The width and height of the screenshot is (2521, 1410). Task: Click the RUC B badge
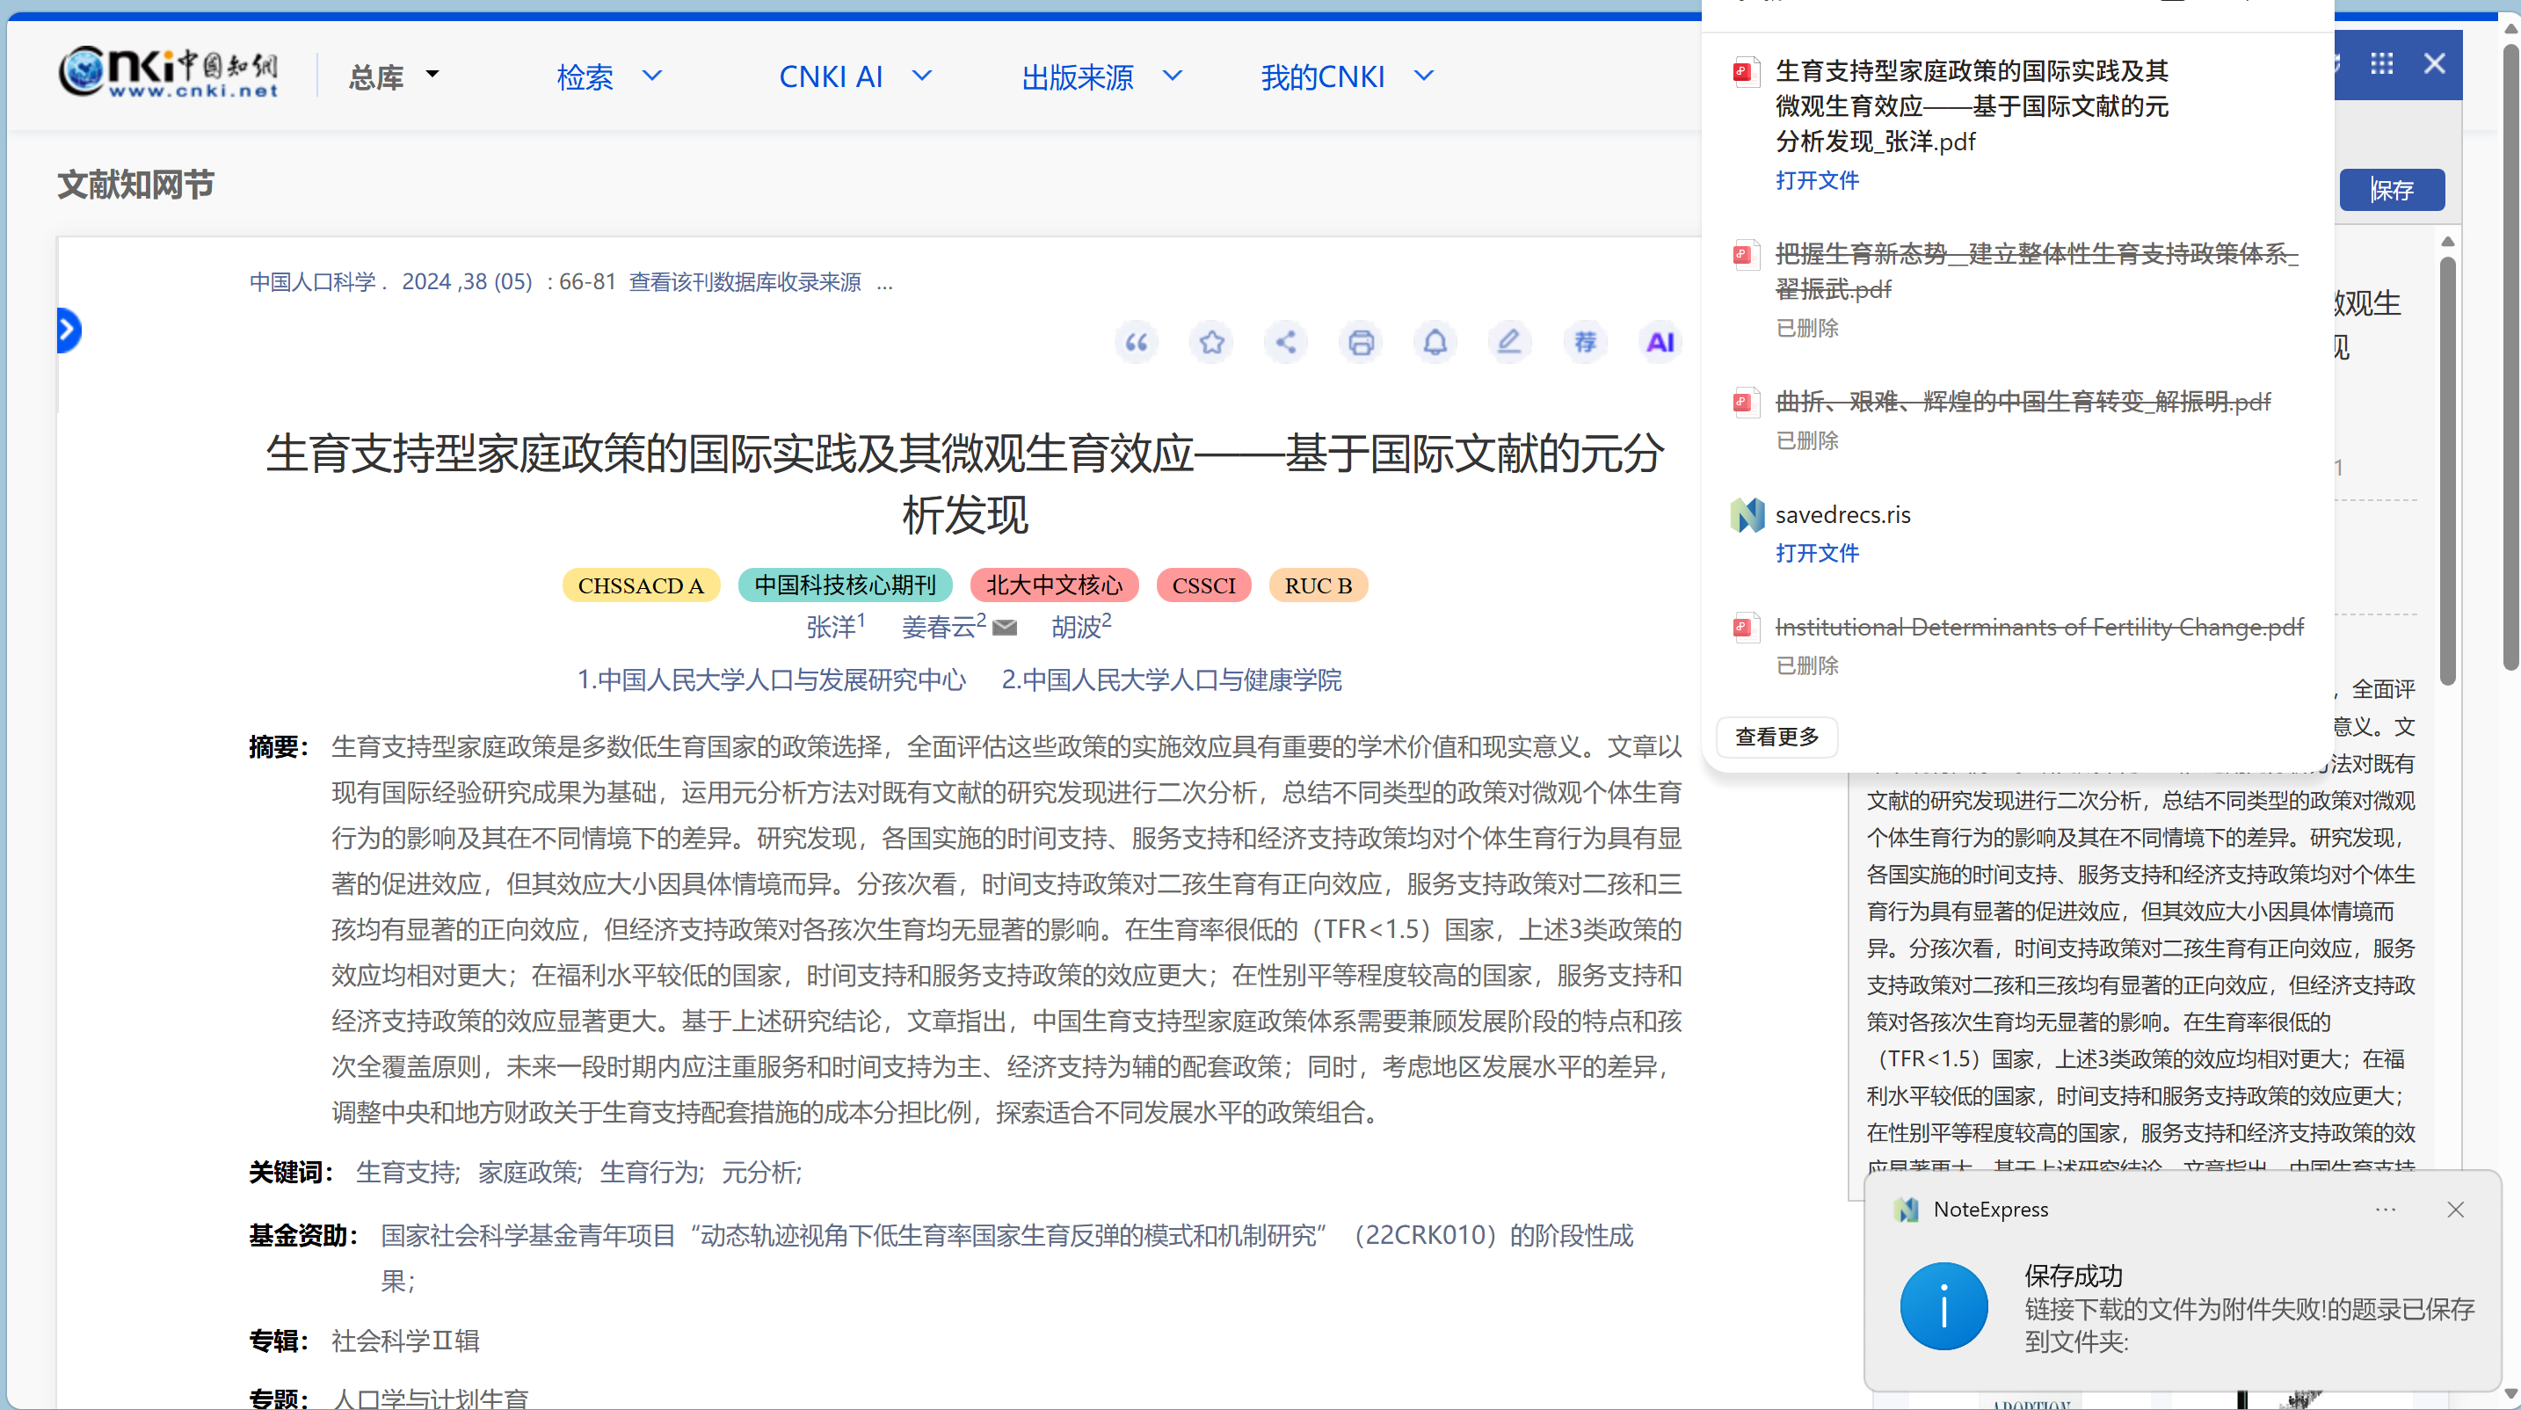[1319, 585]
